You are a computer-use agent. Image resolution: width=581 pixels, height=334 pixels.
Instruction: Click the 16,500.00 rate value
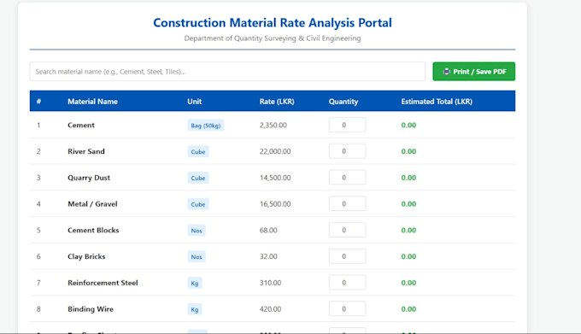[275, 204]
